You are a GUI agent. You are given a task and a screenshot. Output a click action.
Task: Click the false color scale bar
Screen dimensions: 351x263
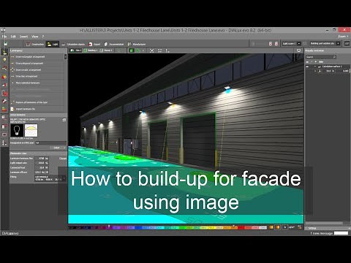click(x=167, y=227)
